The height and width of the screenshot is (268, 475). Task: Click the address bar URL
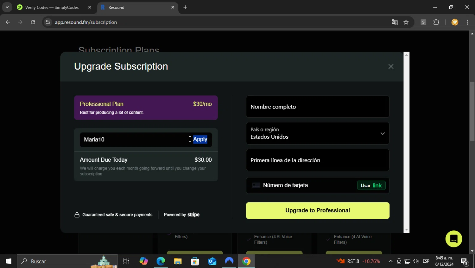pos(86,22)
